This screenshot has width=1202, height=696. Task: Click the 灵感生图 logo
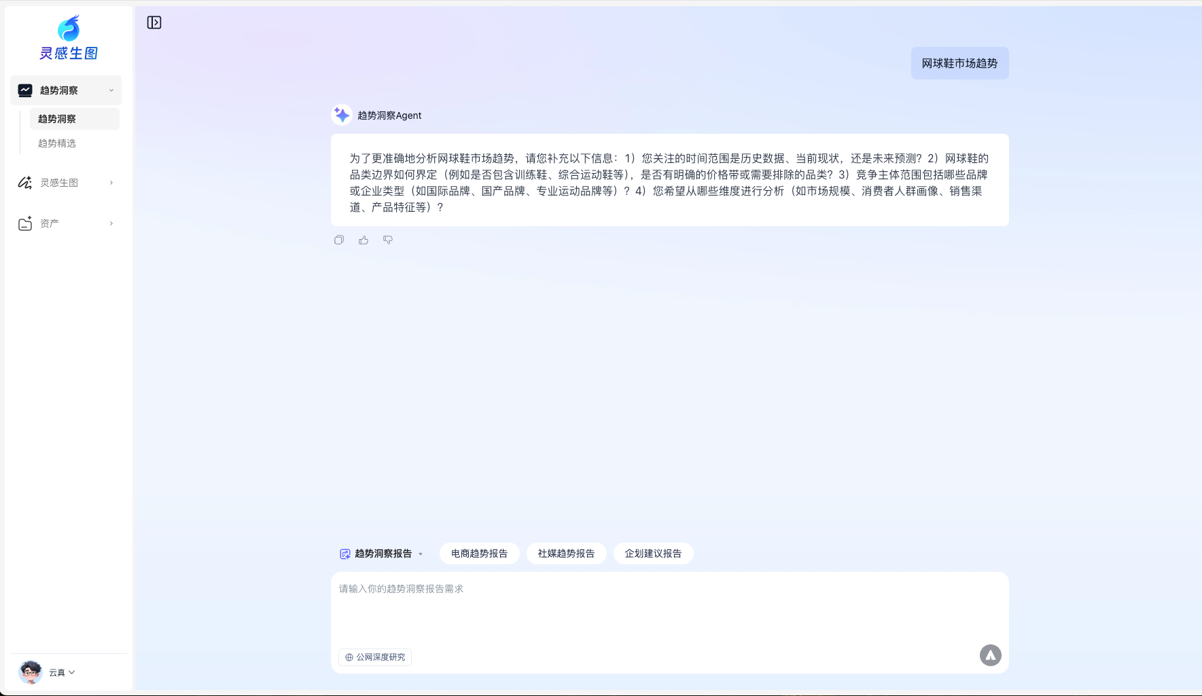(x=69, y=38)
